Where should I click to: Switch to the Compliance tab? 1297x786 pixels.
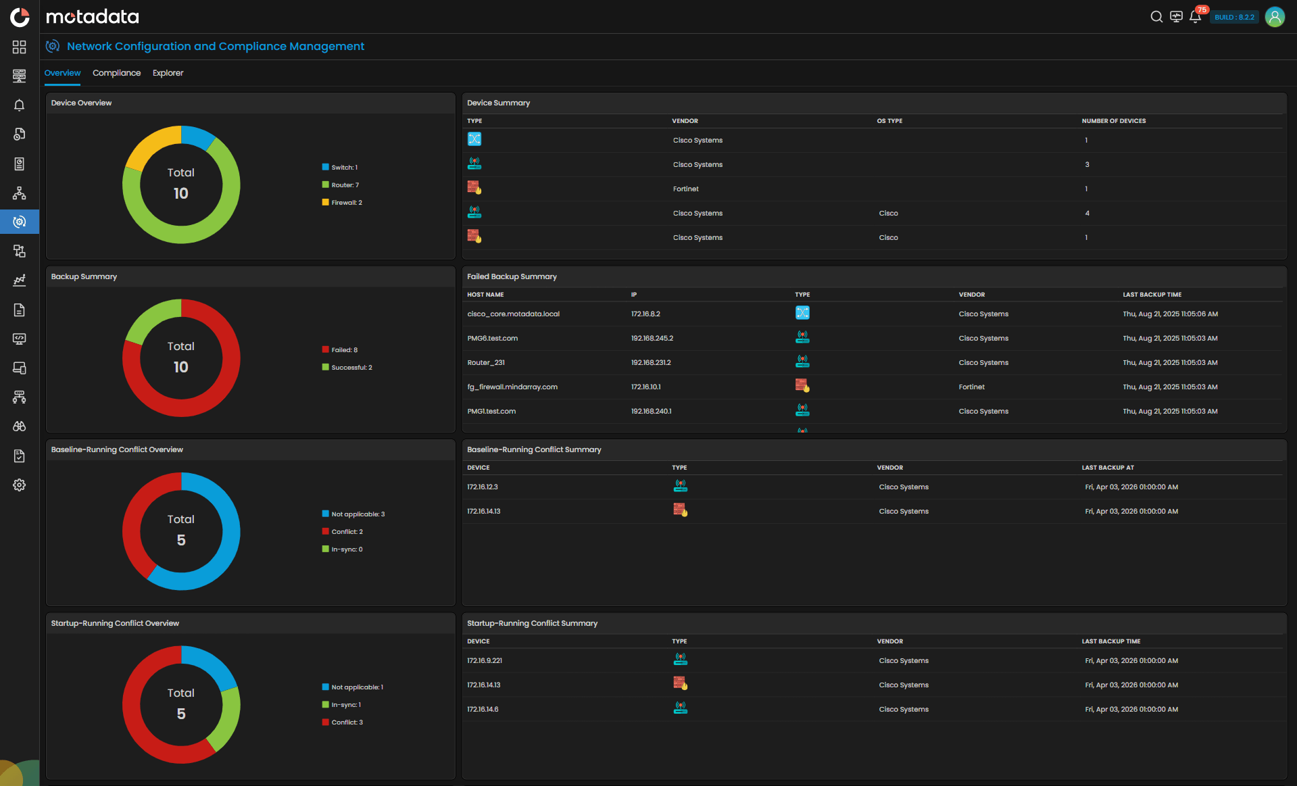pos(116,73)
